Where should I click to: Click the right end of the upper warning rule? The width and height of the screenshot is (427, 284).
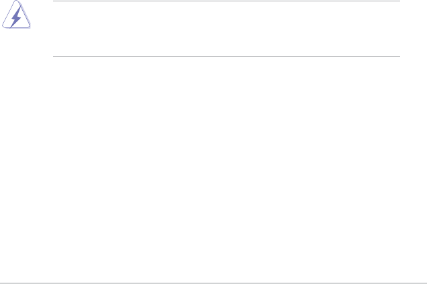(x=399, y=1)
